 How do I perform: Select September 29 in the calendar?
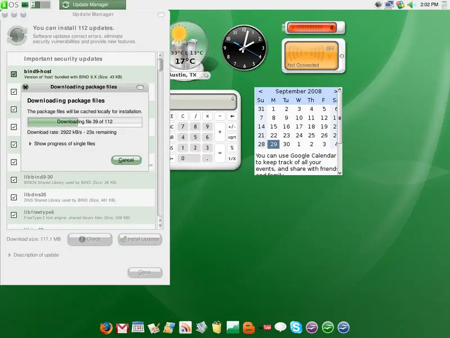[273, 144]
